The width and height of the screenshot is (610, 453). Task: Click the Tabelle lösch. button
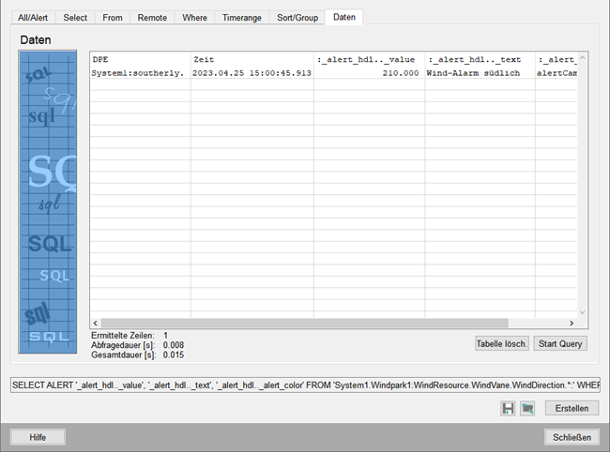[x=501, y=343]
